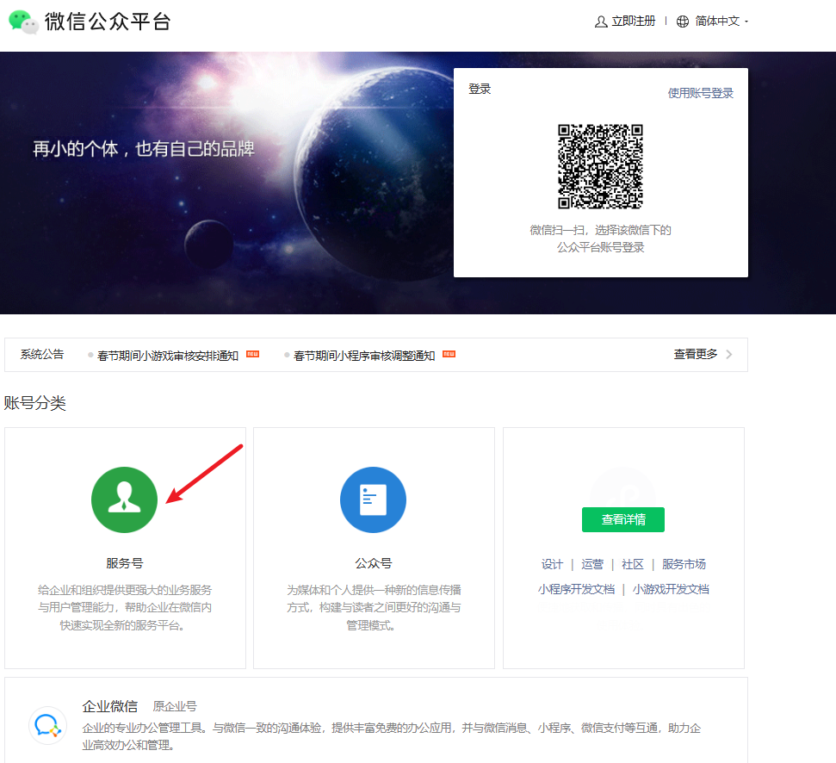Click the blue 公众号 document icon

coord(373,500)
